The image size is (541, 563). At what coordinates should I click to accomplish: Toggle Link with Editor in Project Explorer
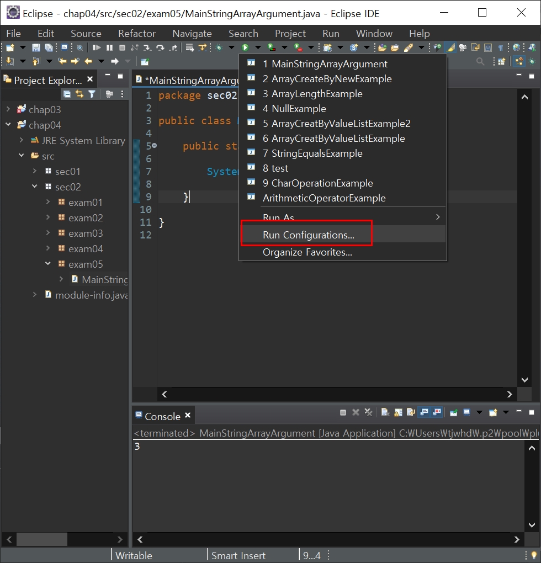pyautogui.click(x=79, y=94)
